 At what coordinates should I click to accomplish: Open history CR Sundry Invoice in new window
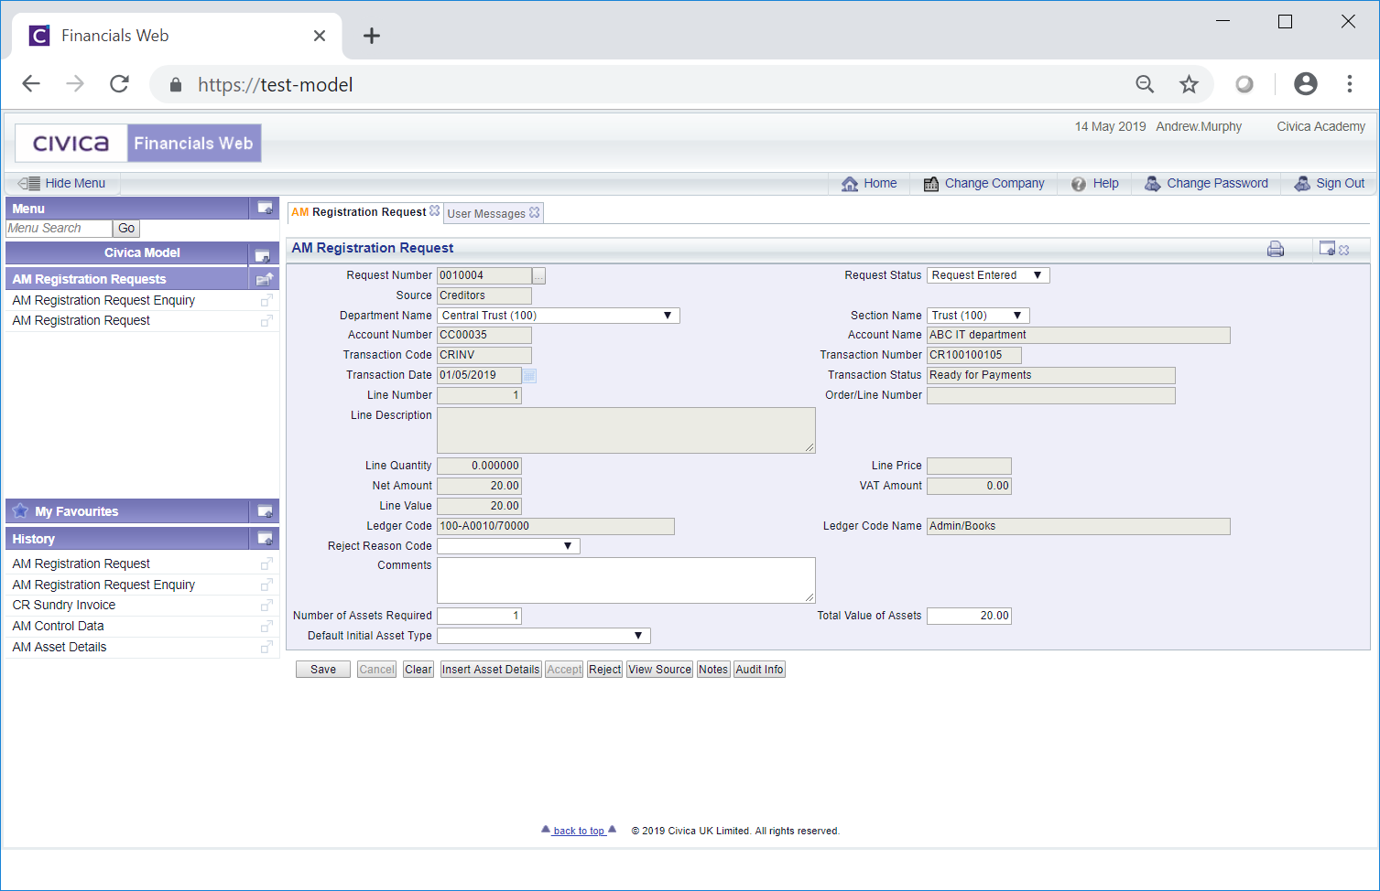266,606
